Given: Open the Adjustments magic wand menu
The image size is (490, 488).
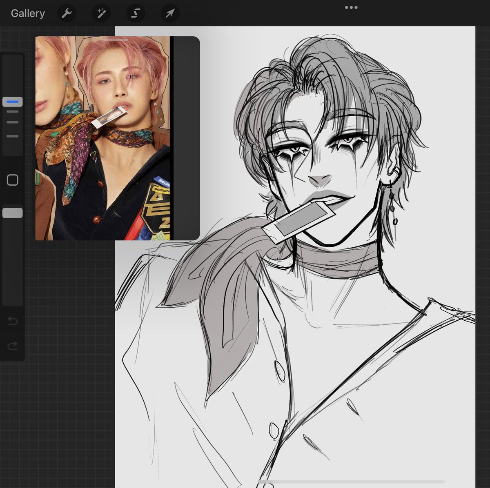Looking at the screenshot, I should [101, 13].
